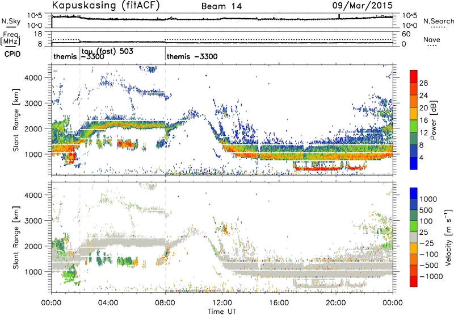The image size is (454, 315).
Task: Click the '18' frequency axis value
Action: (x=37, y=34)
